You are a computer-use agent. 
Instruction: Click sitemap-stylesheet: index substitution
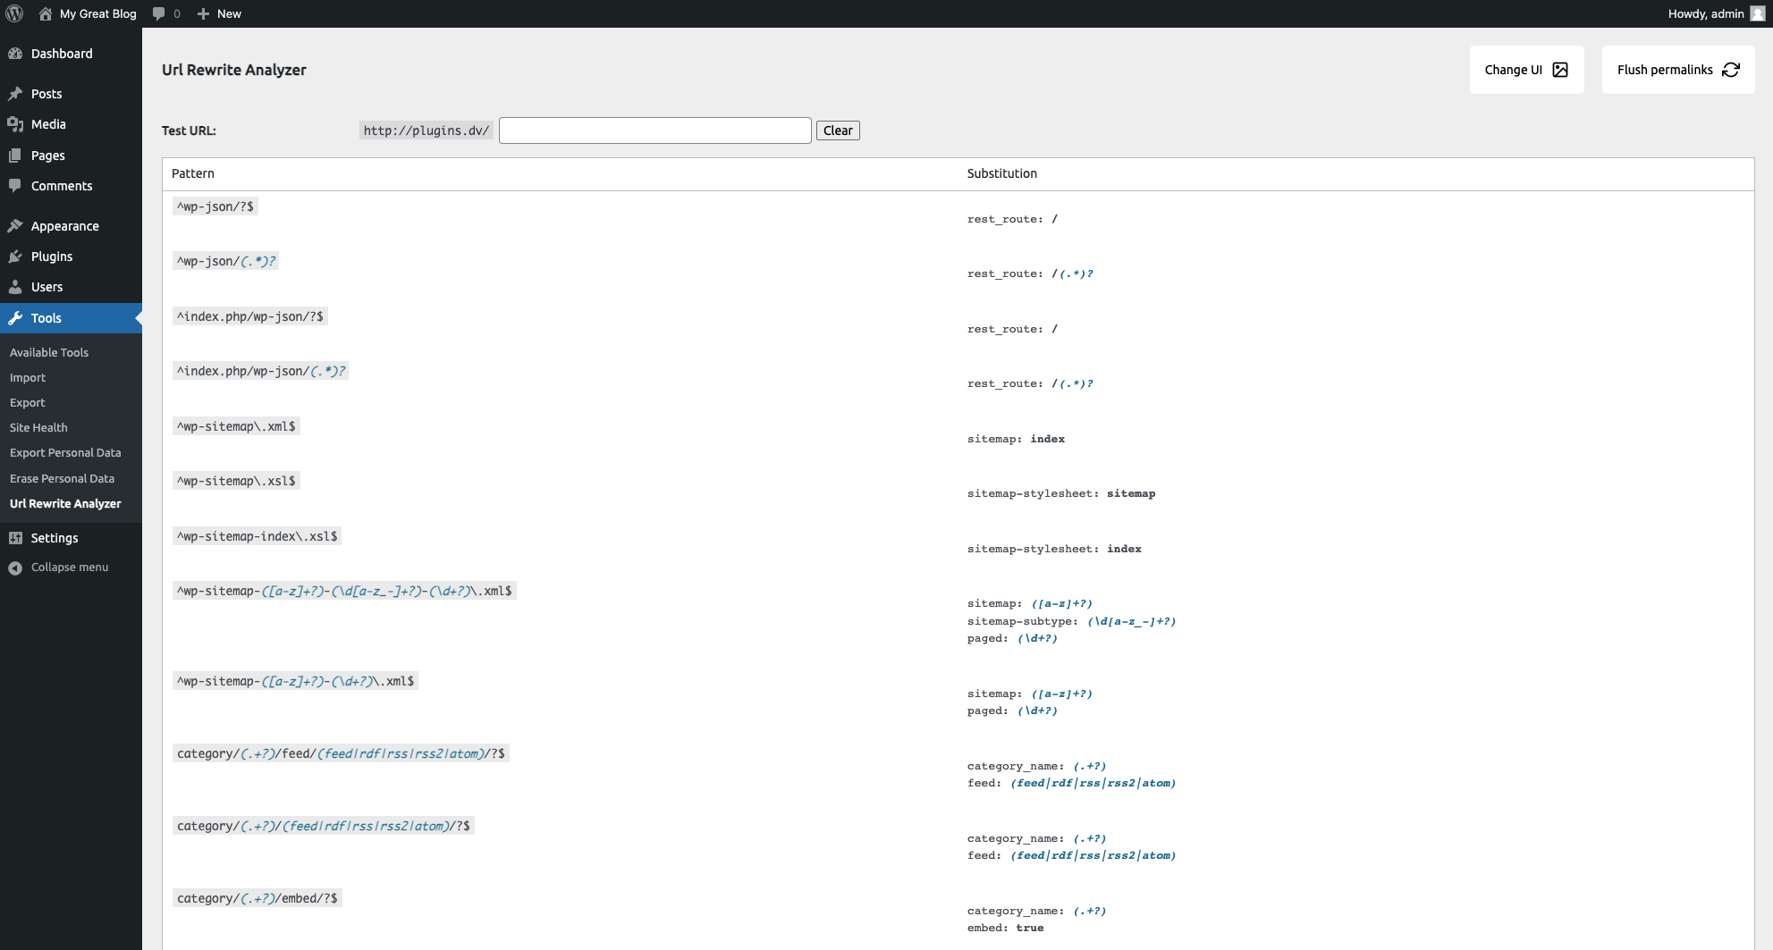click(x=1054, y=549)
